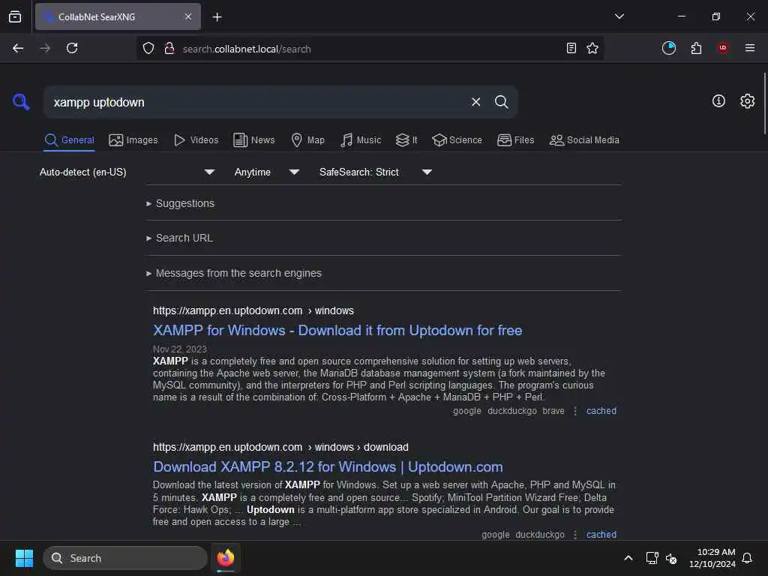
Task: Open XAMPP for Windows Uptodown result
Action: [x=337, y=331]
